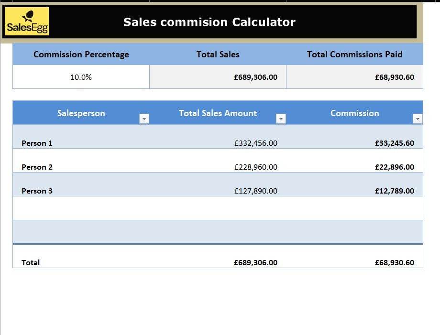
Task: Open the Salesperson column filter dropdown
Action: [144, 119]
